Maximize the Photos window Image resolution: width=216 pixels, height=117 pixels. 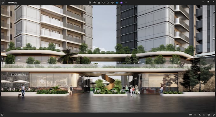[208, 2]
